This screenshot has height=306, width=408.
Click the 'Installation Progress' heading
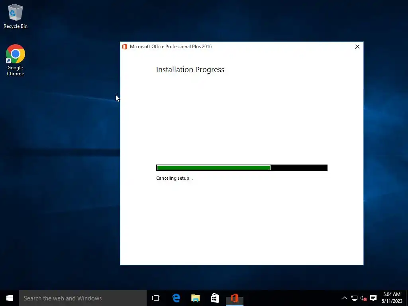190,70
